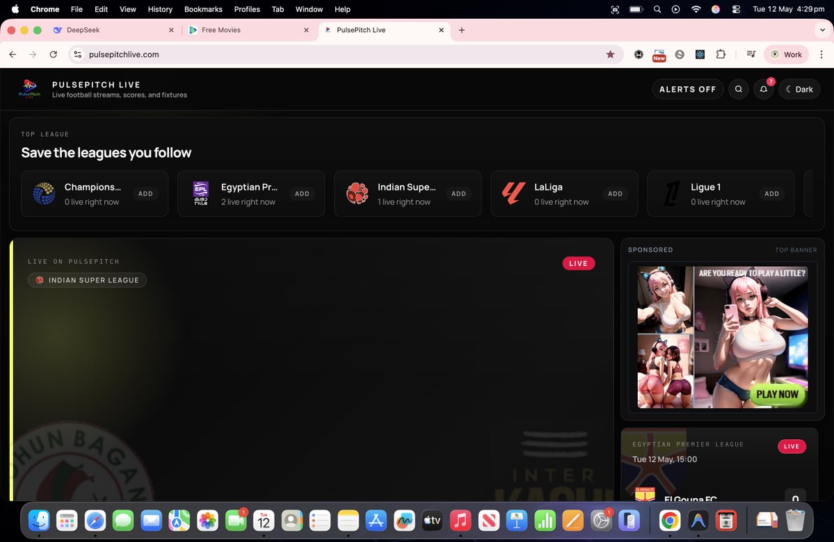Open App Store from the Dock

376,520
